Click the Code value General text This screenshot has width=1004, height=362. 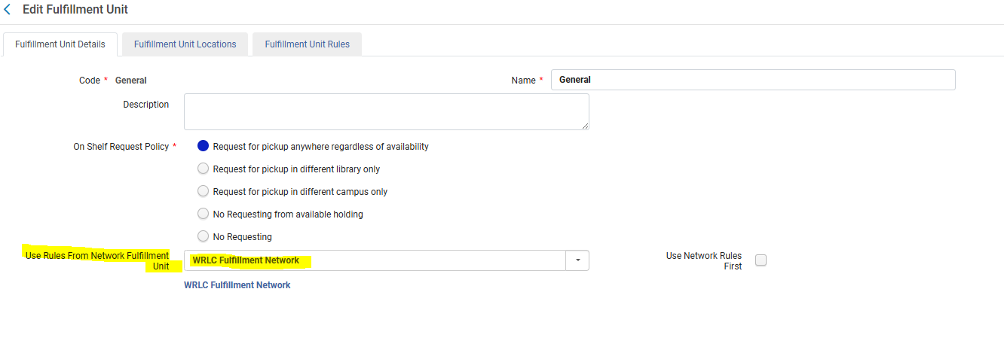click(131, 81)
